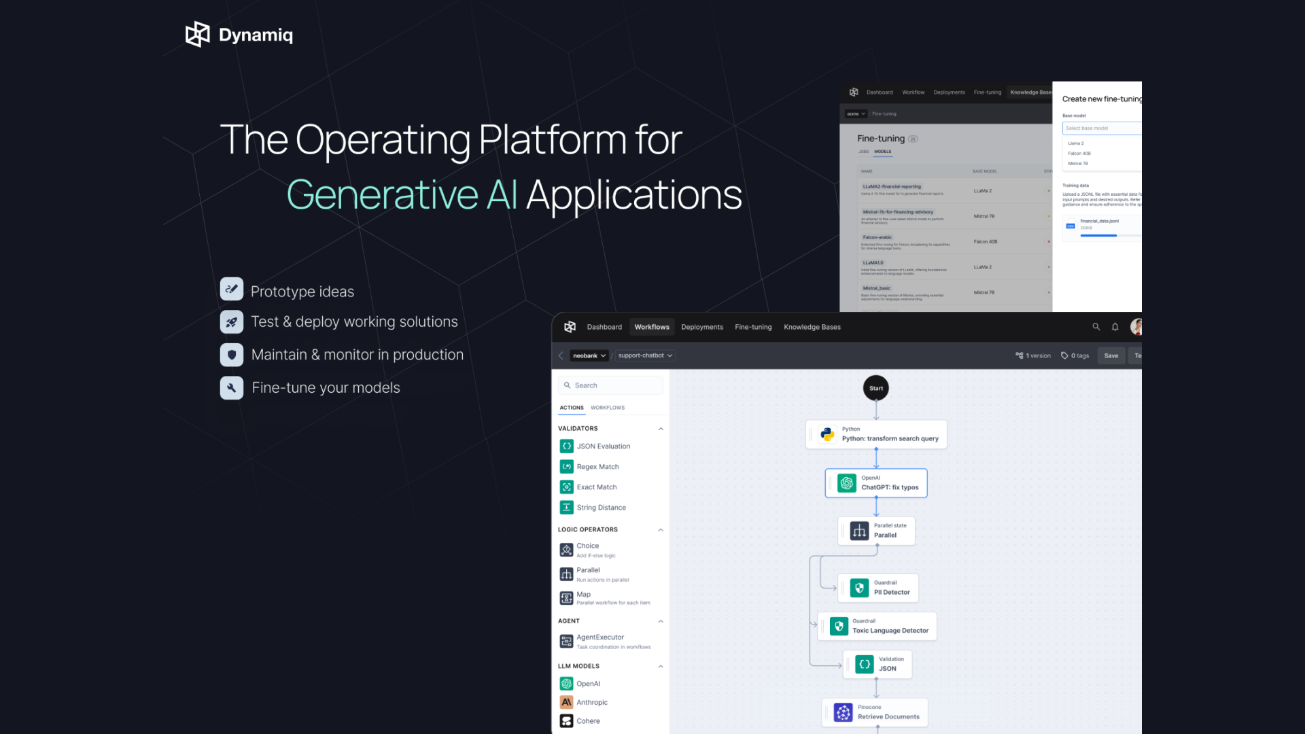Image resolution: width=1305 pixels, height=734 pixels.
Task: Choose Llama 2 in base model list
Action: [1076, 143]
